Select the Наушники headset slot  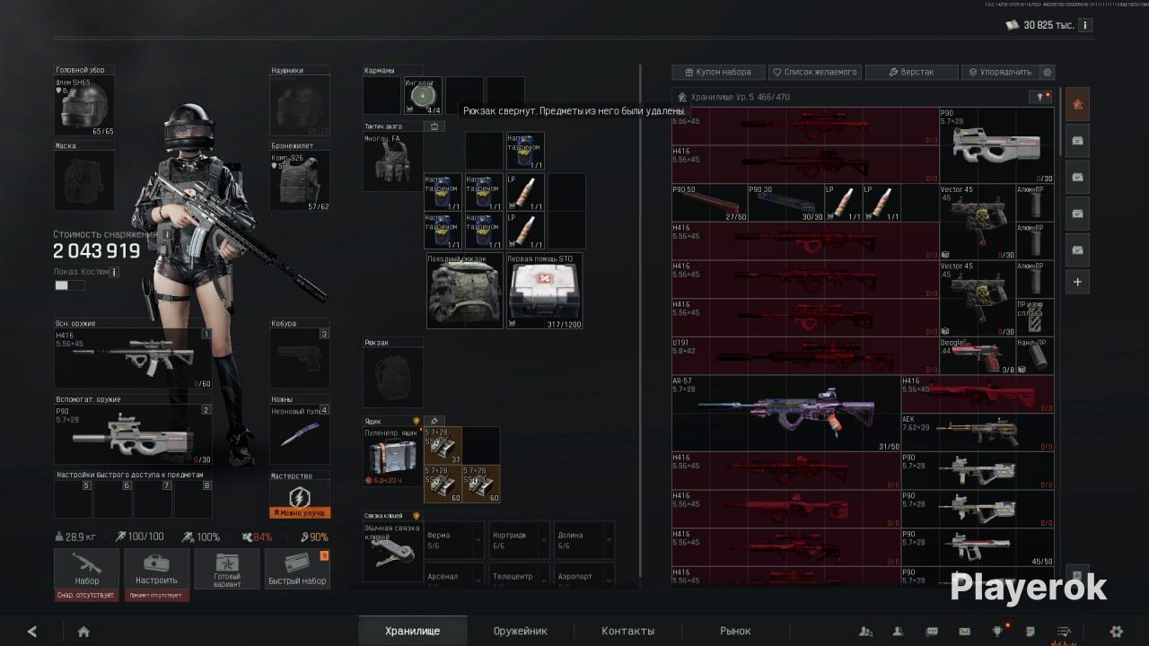[x=300, y=106]
